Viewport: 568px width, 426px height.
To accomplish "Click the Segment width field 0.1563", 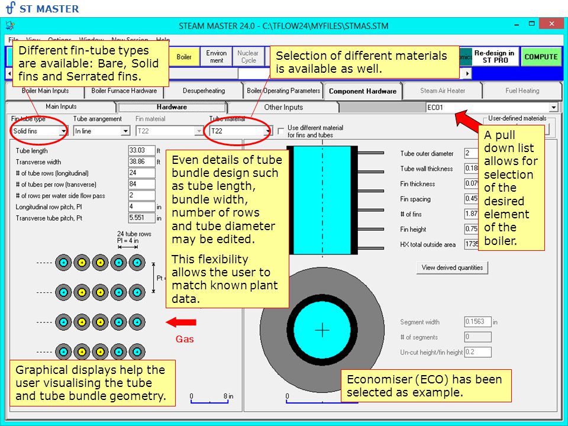I will (x=478, y=322).
